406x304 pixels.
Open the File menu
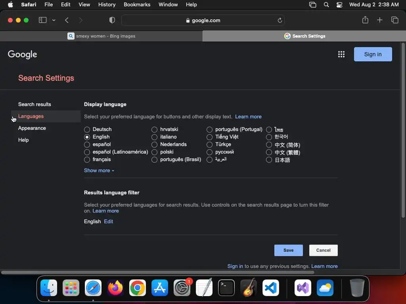[x=48, y=5]
